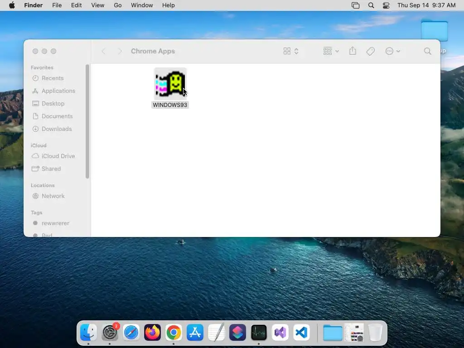Viewport: 464px width, 348px height.
Task: Open the Edit menu
Action: [x=76, y=5]
